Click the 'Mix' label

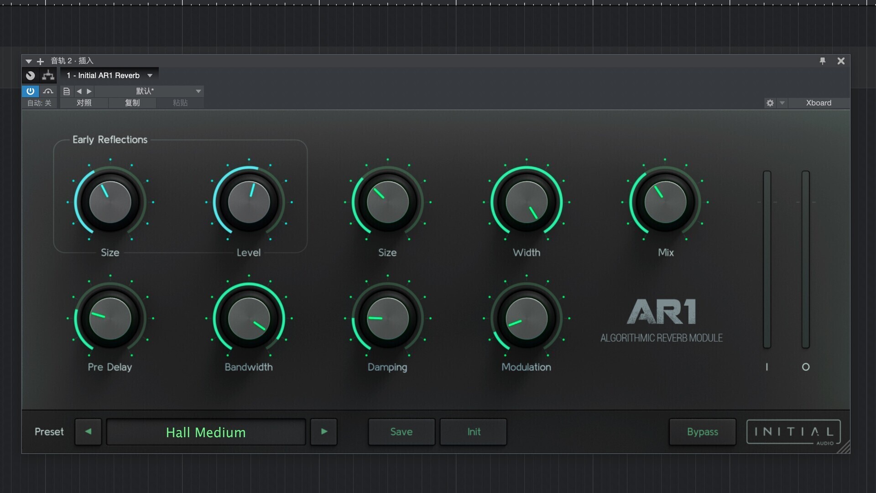click(x=666, y=252)
